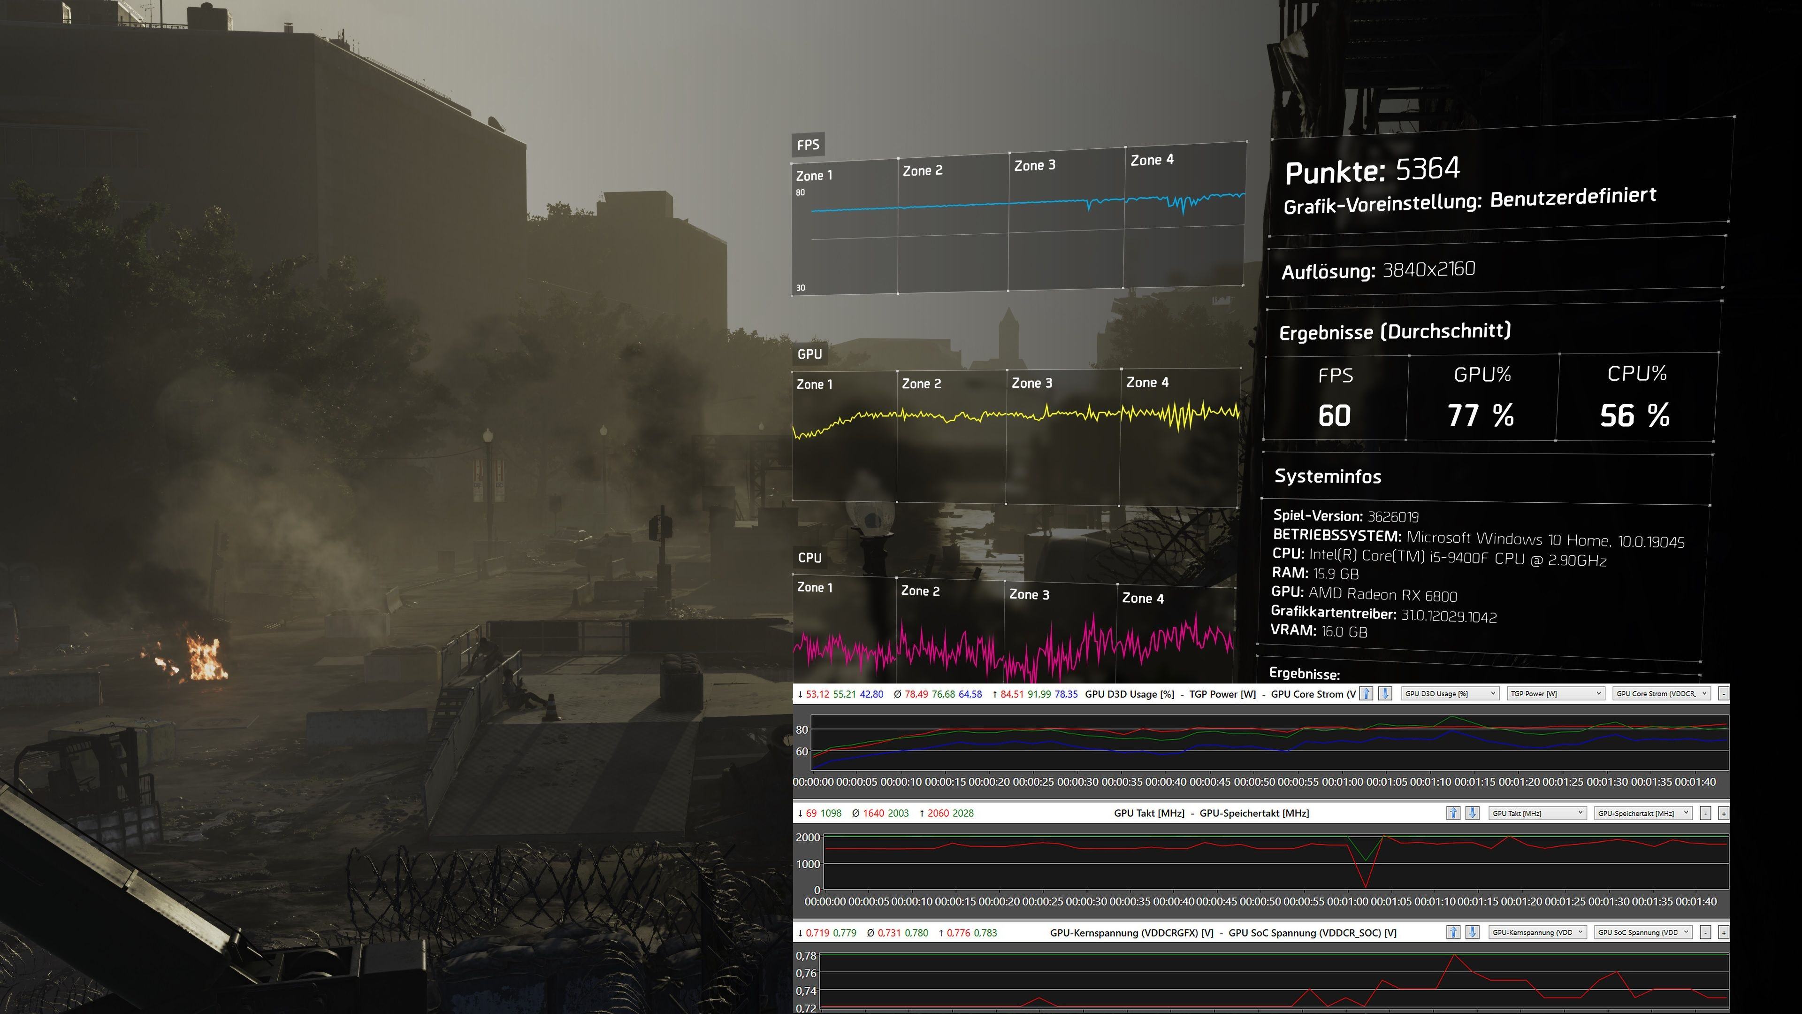Screen dimensions: 1802x1014
Task: Click the Ergebnisse (Durchschnitt) heading
Action: [1395, 331]
